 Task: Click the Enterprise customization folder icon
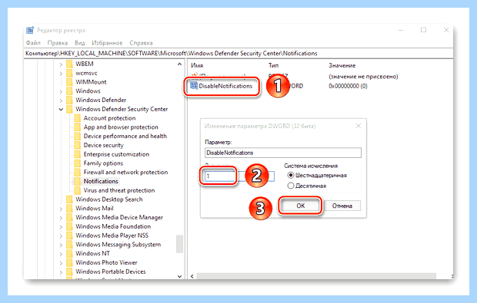click(77, 154)
